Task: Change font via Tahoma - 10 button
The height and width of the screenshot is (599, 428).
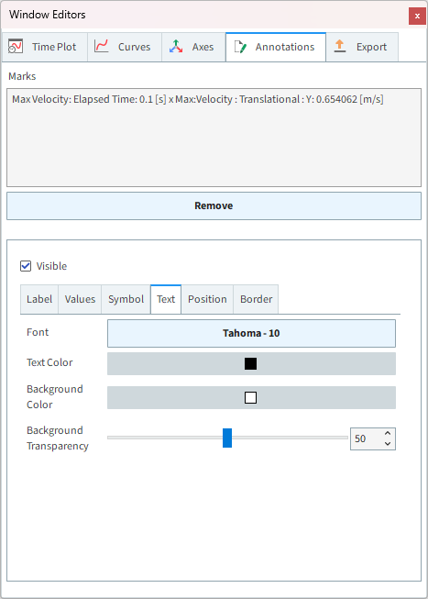Action: click(x=251, y=334)
